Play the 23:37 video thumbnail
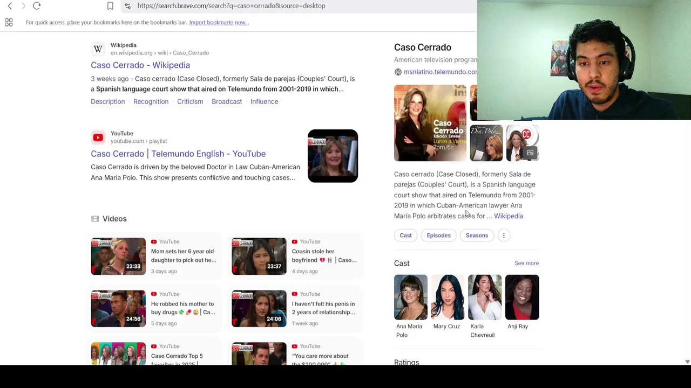Image resolution: width=691 pixels, height=388 pixels. tap(259, 257)
